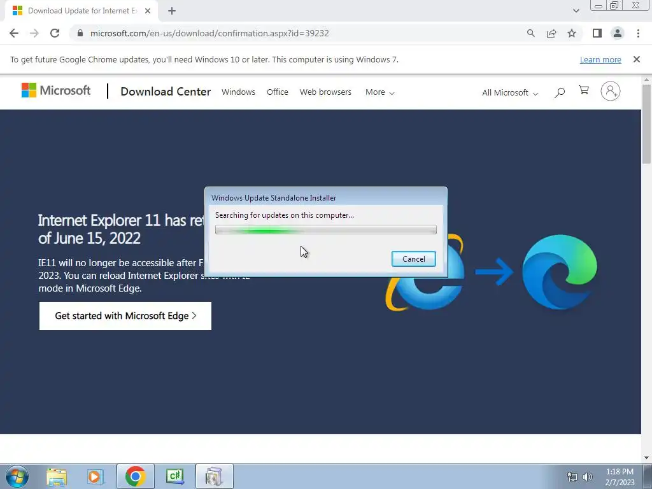Click Get started with Microsoft Edge button
The image size is (652, 489).
pos(125,316)
